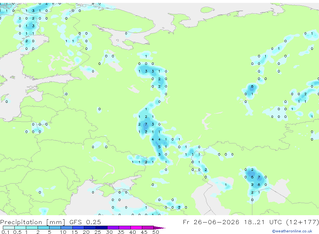Select the "50" legend scale label
319x234 pixels.
pyautogui.click(x=156, y=232)
